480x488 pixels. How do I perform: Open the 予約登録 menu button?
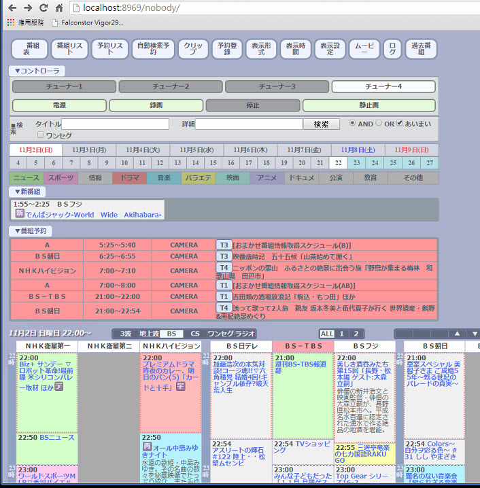tap(227, 49)
